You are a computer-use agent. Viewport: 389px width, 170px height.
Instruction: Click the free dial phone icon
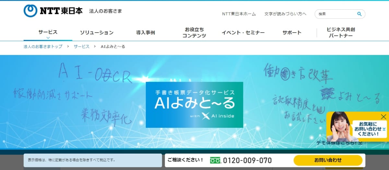click(215, 160)
